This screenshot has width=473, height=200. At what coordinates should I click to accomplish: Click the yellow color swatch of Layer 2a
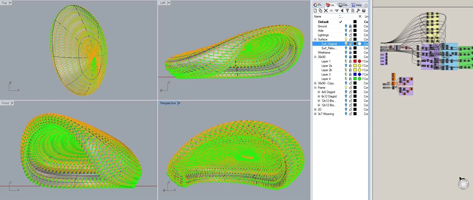pyautogui.click(x=355, y=66)
